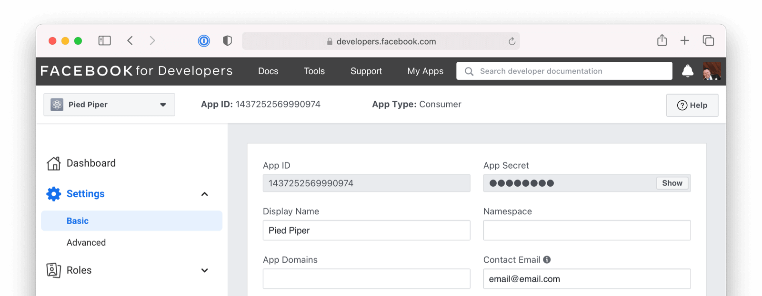
Task: Open the notifications bell
Action: tap(688, 71)
